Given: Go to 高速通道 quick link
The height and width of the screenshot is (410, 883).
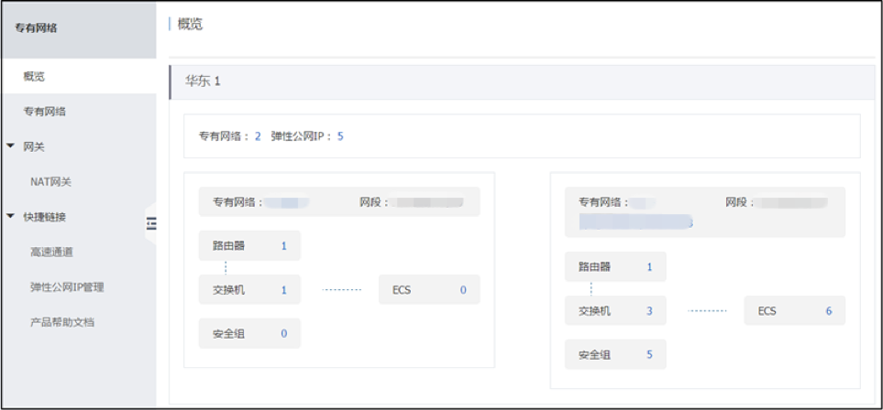Looking at the screenshot, I should pos(51,252).
